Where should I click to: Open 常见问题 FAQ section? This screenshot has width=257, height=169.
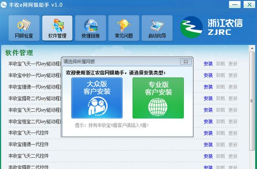[x=124, y=28]
